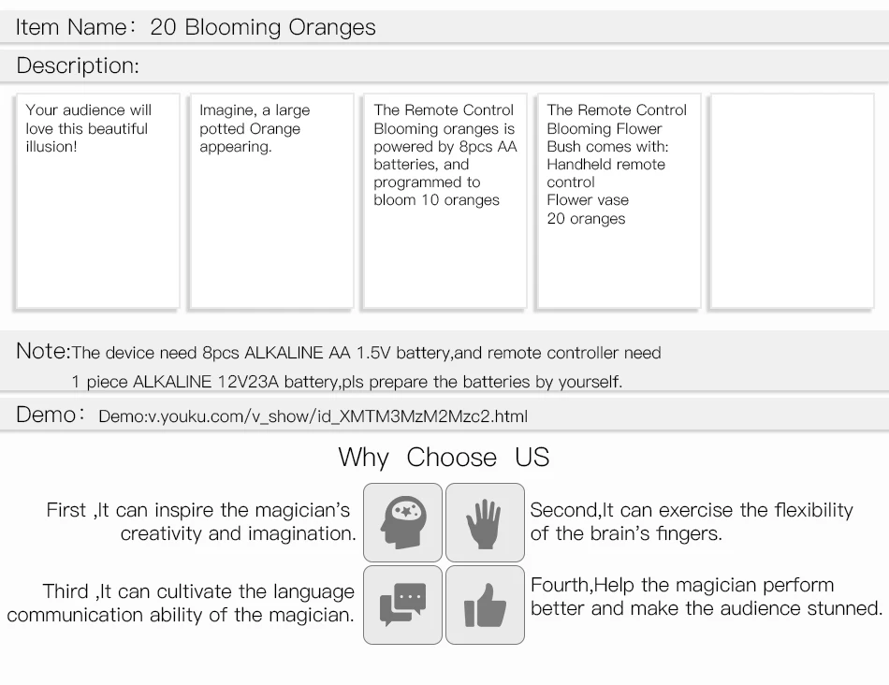889x685 pixels.
Task: Open the youku demo video link
Action: pyautogui.click(x=313, y=416)
